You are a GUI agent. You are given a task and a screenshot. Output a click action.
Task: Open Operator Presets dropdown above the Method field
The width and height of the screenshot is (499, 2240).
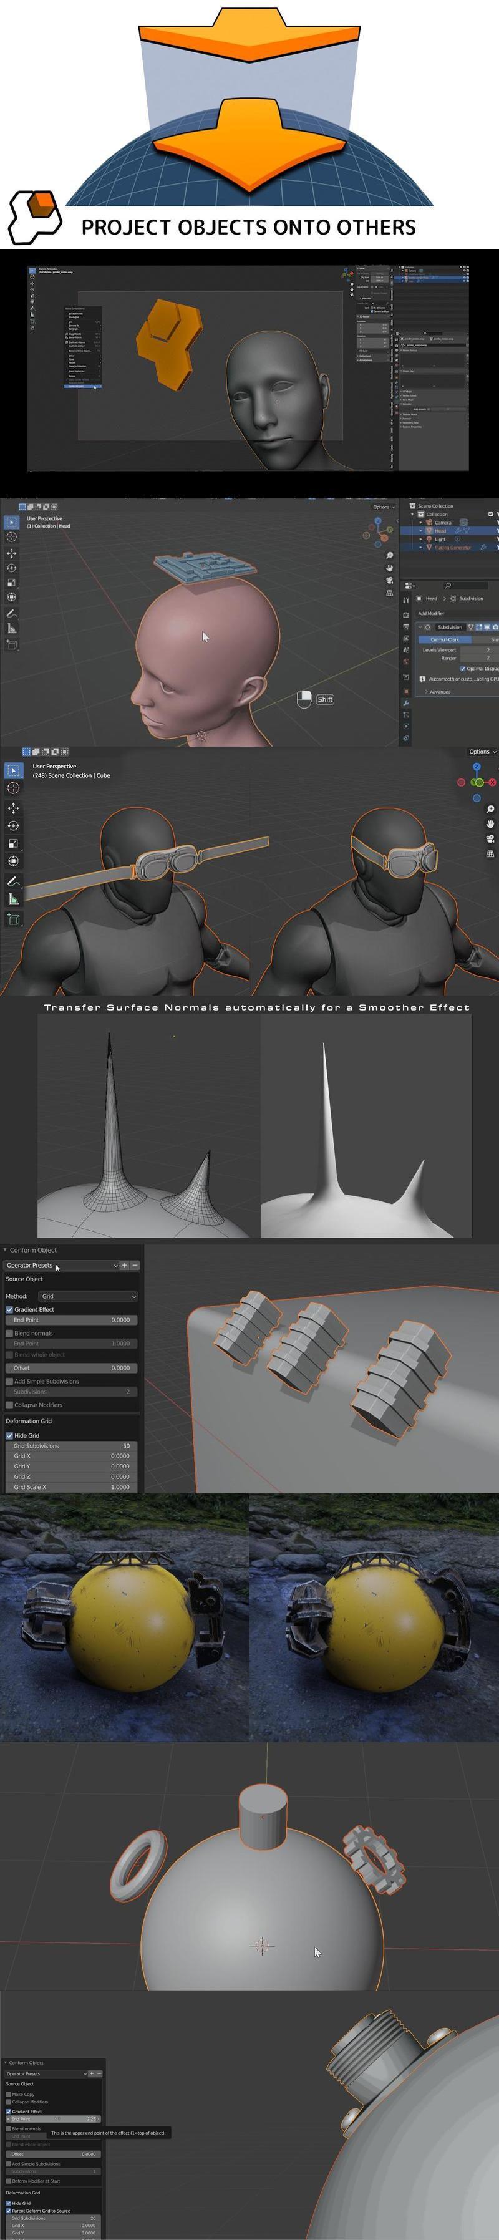tap(61, 1265)
